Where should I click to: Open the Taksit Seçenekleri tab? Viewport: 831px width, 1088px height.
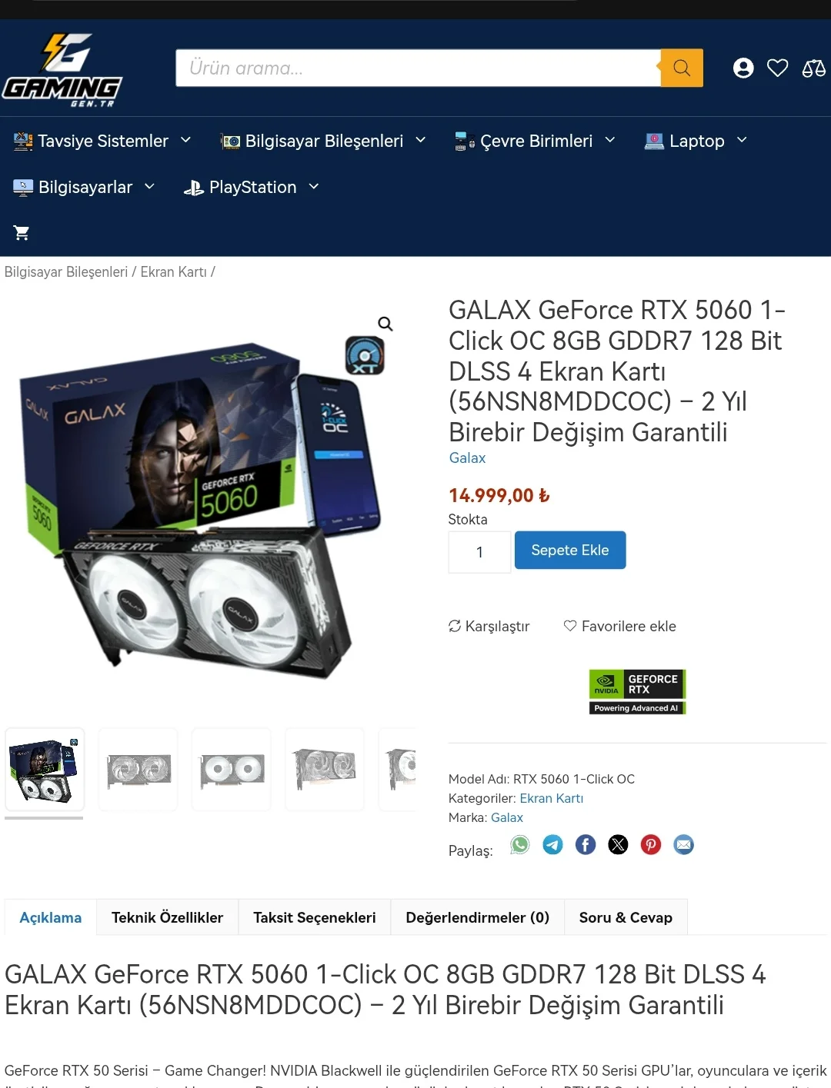pos(315,917)
